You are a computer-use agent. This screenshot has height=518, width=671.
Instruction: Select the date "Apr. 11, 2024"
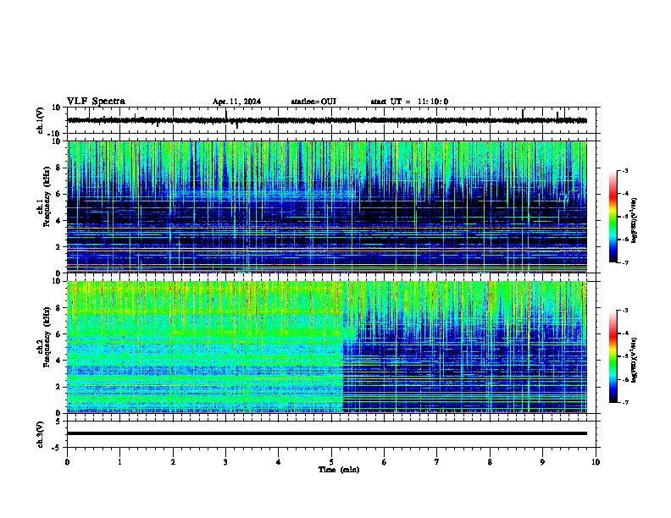click(236, 102)
